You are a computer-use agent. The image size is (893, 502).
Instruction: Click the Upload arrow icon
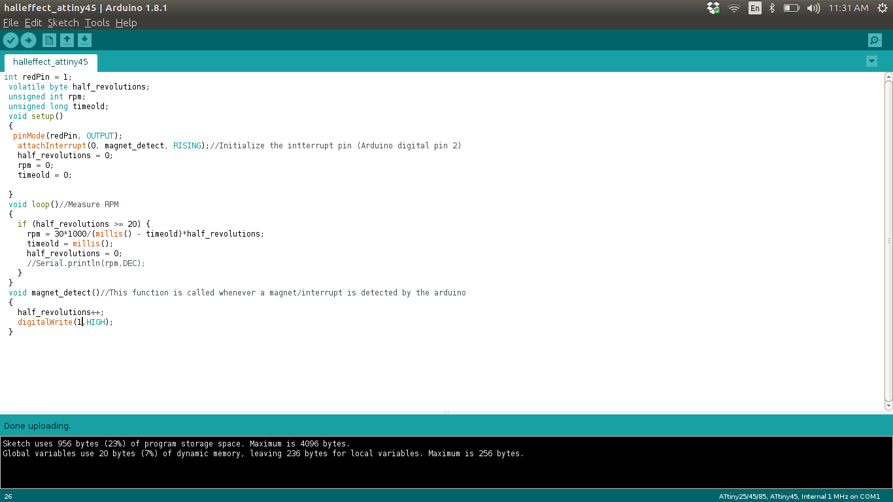pos(28,41)
